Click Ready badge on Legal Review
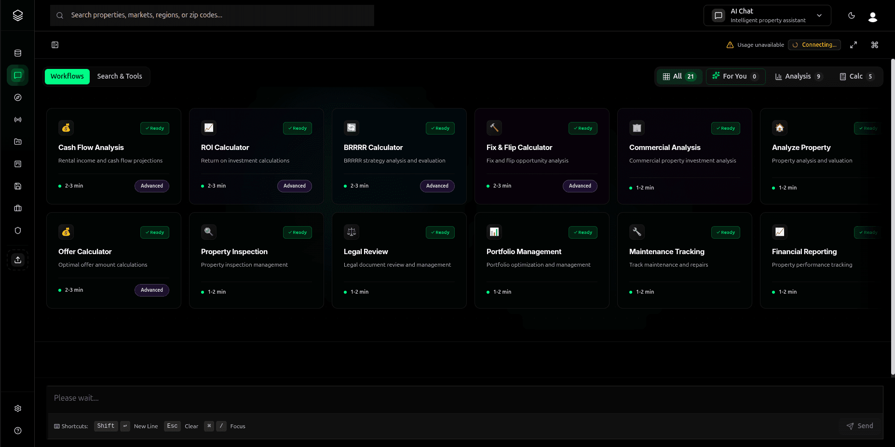895x447 pixels. (x=440, y=232)
